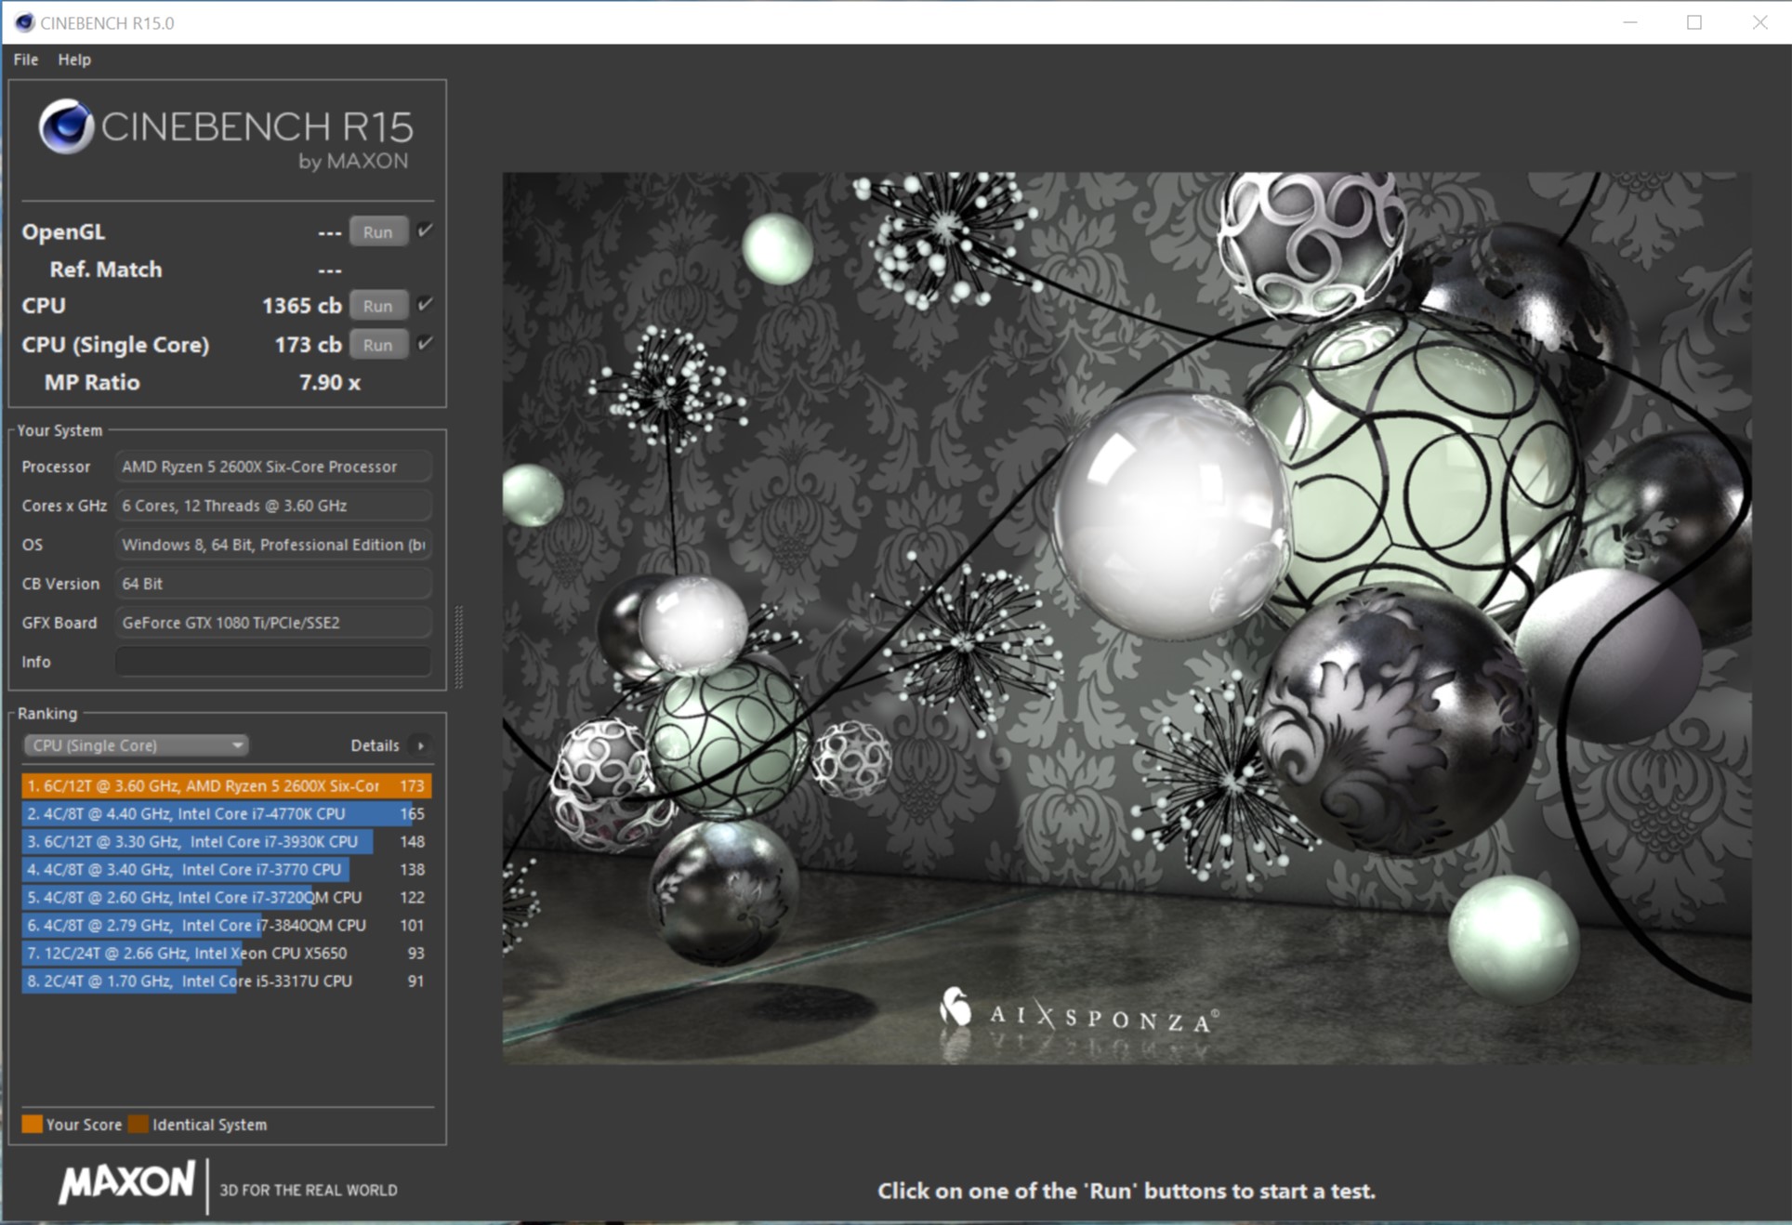Run the CPU (Single Core) benchmark

click(x=377, y=345)
